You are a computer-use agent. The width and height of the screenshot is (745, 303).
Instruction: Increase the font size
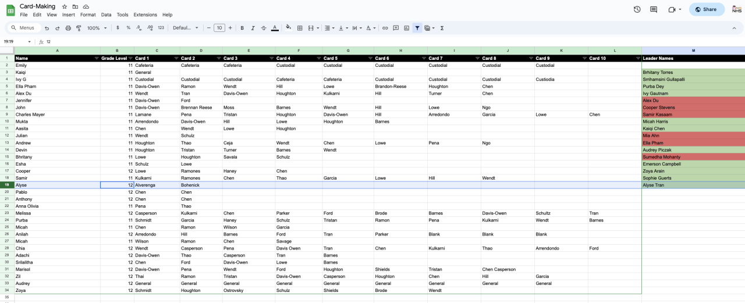point(230,28)
